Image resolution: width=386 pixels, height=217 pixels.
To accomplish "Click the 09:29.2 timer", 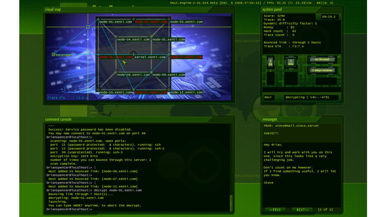I will (329, 17).
